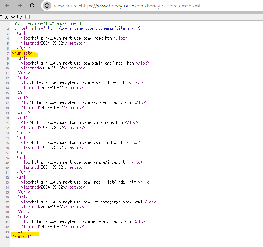Go forward using the forward arrow
Image resolution: width=263 pixels, height=247 pixels.
20,6
